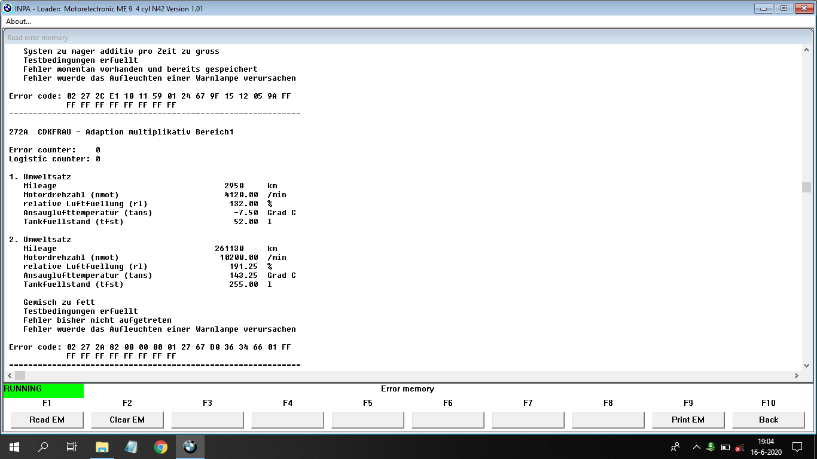Click '272A CDKFRAU - Adaption multiplikativ Bereich1' line
Screen dimensions: 817x459
click(x=121, y=132)
